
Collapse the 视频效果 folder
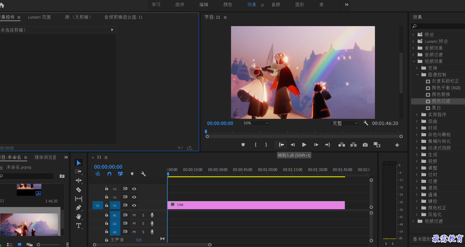click(x=413, y=61)
